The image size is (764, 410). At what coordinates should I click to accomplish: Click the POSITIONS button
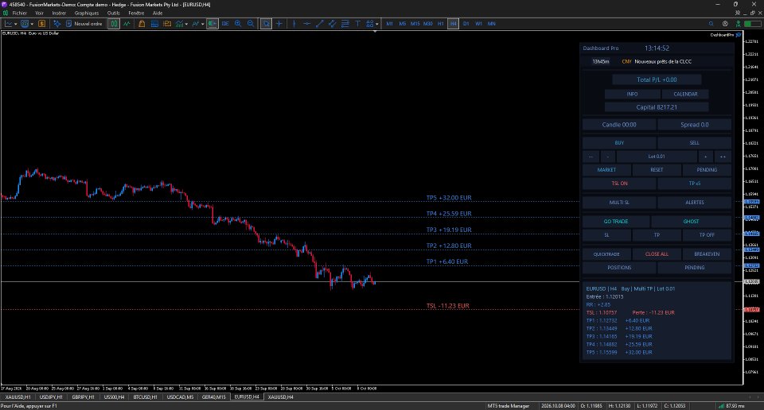click(619, 268)
